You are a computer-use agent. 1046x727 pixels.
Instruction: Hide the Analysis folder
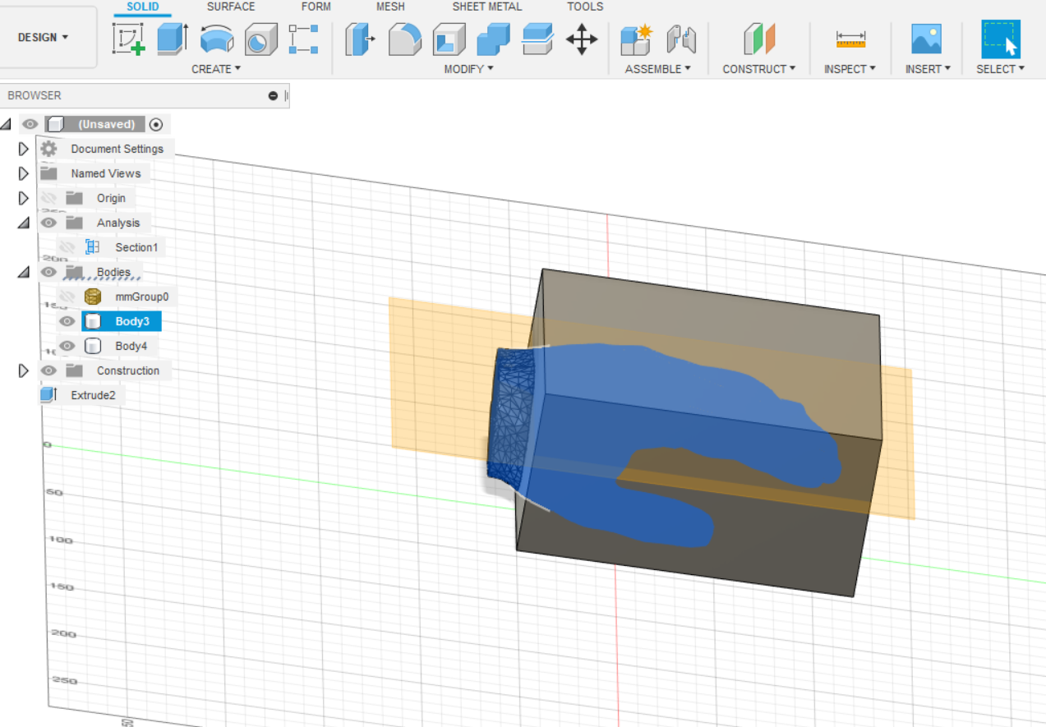(48, 223)
